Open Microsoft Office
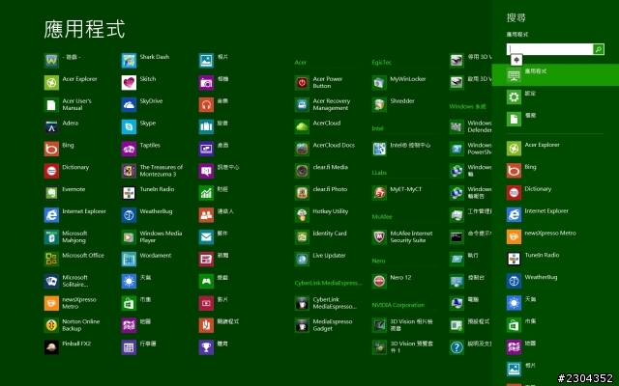The width and height of the screenshot is (619, 386). pyautogui.click(x=74, y=260)
